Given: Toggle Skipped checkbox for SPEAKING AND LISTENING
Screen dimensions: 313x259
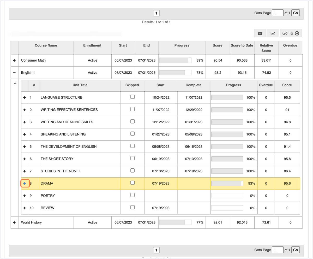Looking at the screenshot, I should (133, 134).
